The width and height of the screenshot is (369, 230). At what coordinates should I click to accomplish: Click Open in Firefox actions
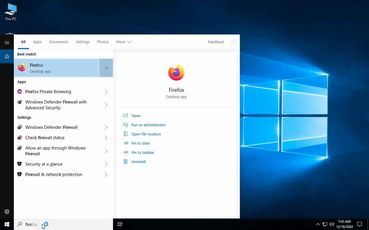coord(136,116)
